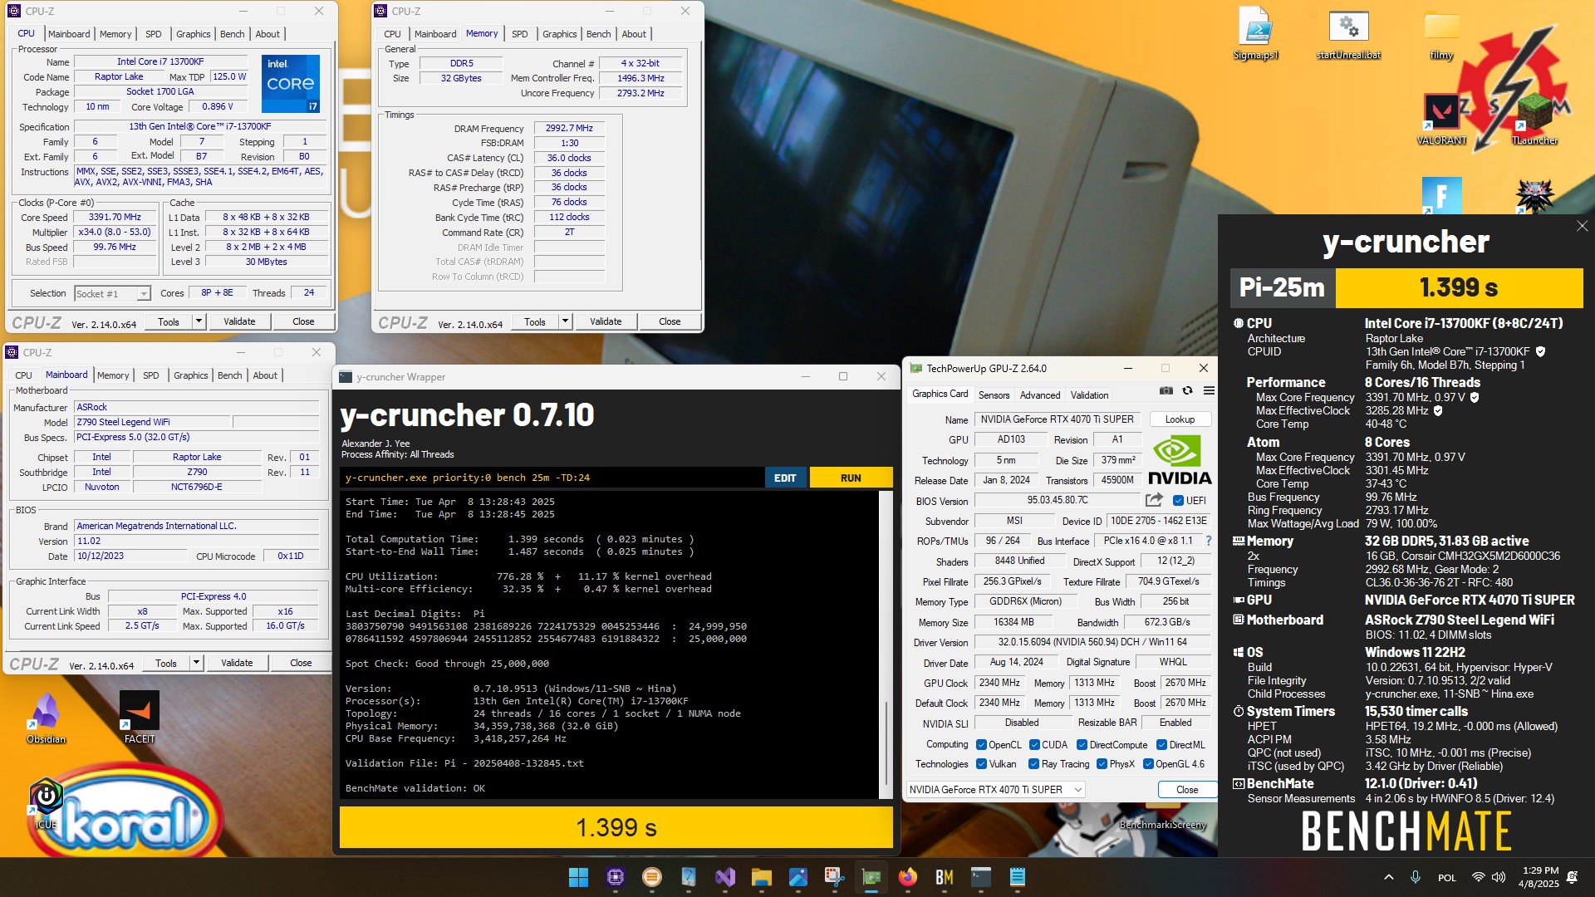Click the microphone icon in the system tray
Viewport: 1595px width, 897px height.
click(1416, 877)
